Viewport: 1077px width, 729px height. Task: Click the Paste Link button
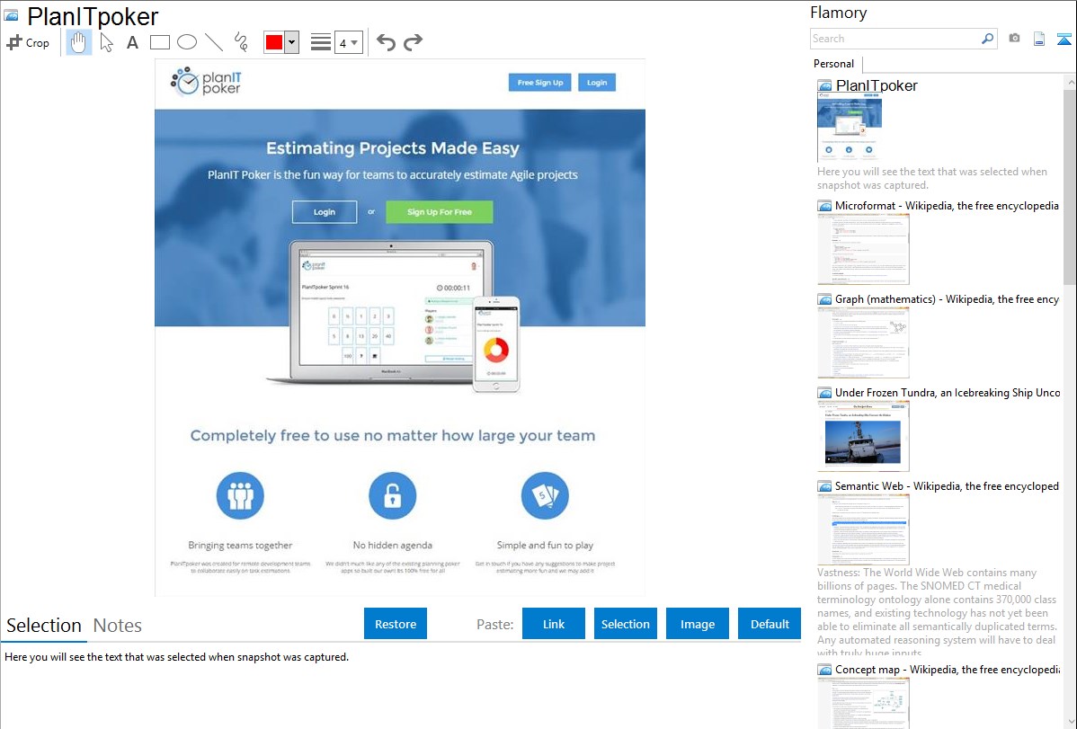tap(554, 624)
